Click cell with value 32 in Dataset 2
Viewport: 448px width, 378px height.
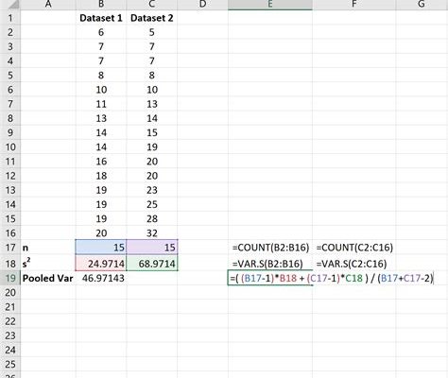tap(152, 233)
